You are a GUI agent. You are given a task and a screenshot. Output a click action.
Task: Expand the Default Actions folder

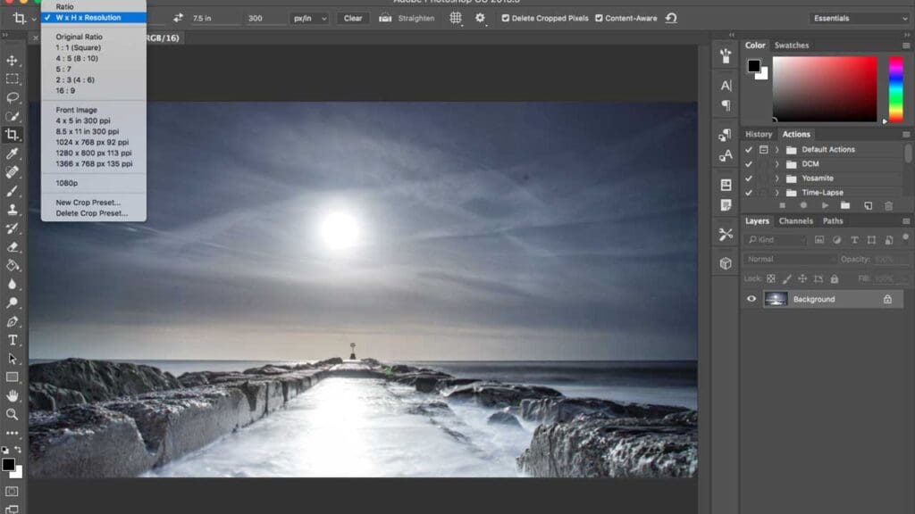(776, 150)
